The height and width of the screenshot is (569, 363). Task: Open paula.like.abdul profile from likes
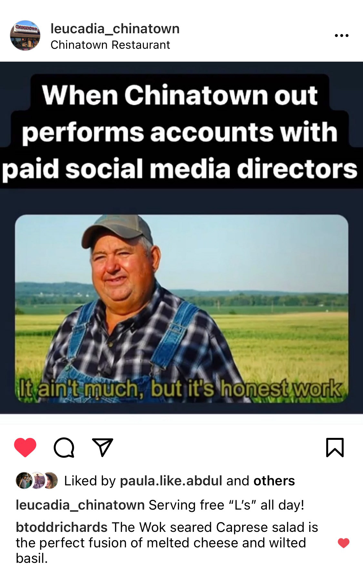[171, 481]
